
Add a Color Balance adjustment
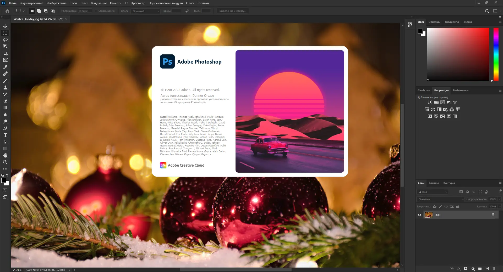[433, 109]
